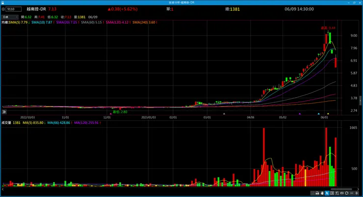The width and height of the screenshot is (363, 197).
Task: Click the 2023/01/03 date axis label
Action: click(149, 117)
